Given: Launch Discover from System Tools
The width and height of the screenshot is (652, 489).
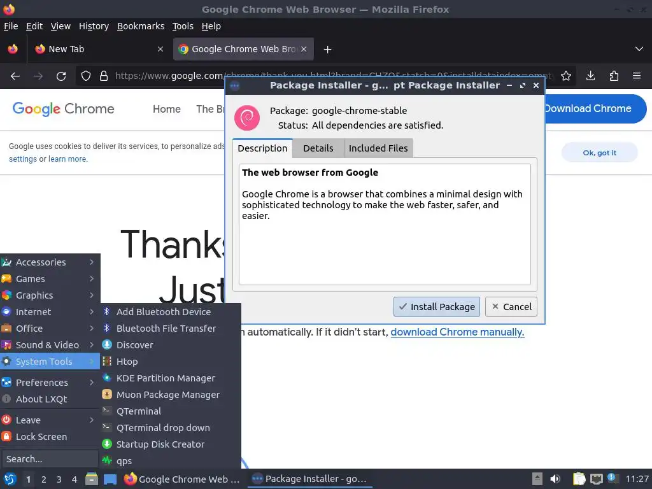Looking at the screenshot, I should (171, 345).
